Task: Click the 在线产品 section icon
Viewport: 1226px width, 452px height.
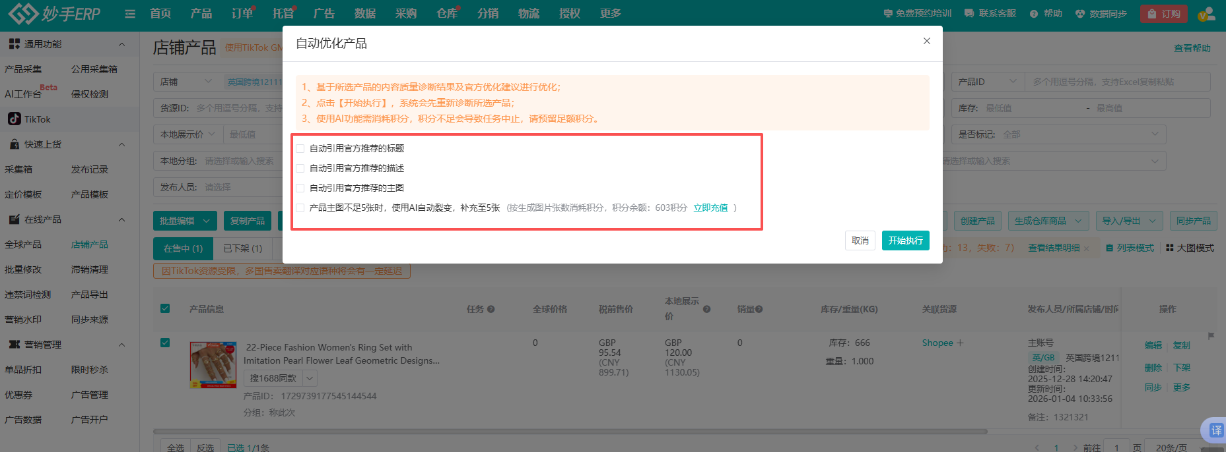Action: tap(14, 219)
